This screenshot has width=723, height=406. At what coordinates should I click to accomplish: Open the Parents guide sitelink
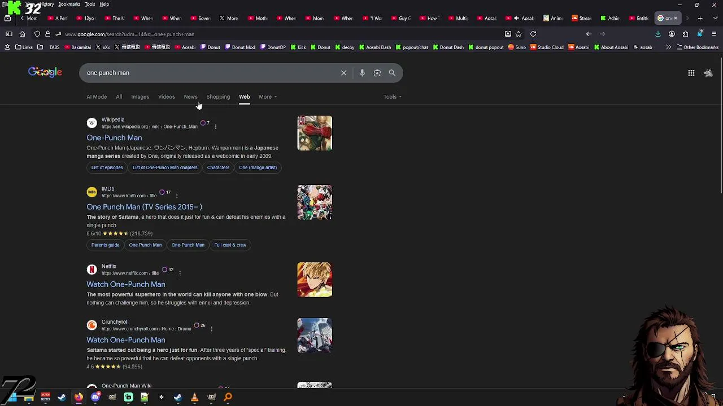[105, 245]
